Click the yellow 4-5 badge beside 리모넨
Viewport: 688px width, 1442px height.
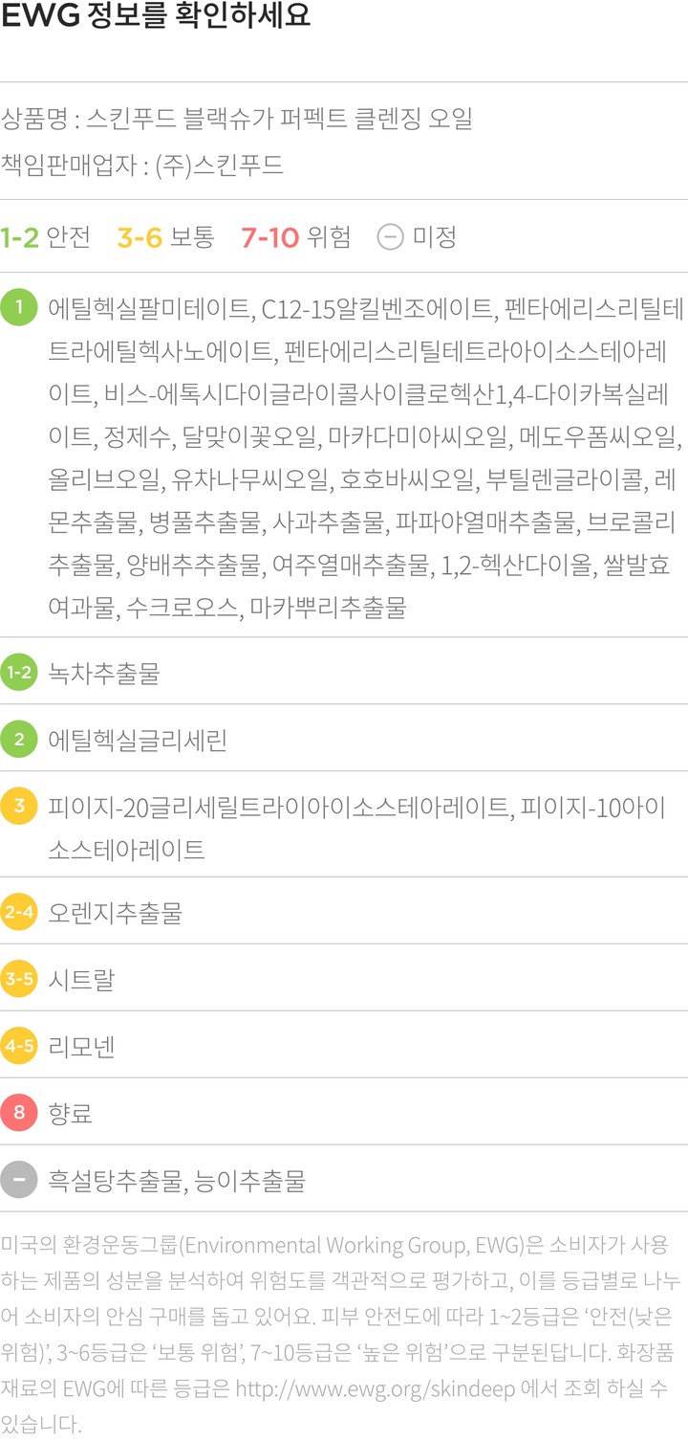tap(19, 1046)
